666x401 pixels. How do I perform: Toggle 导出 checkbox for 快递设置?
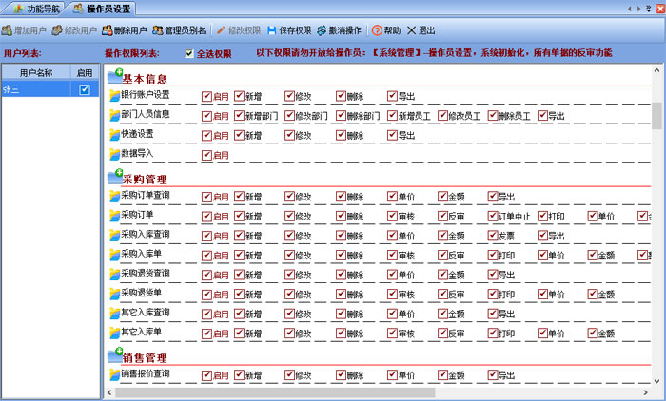coord(392,136)
